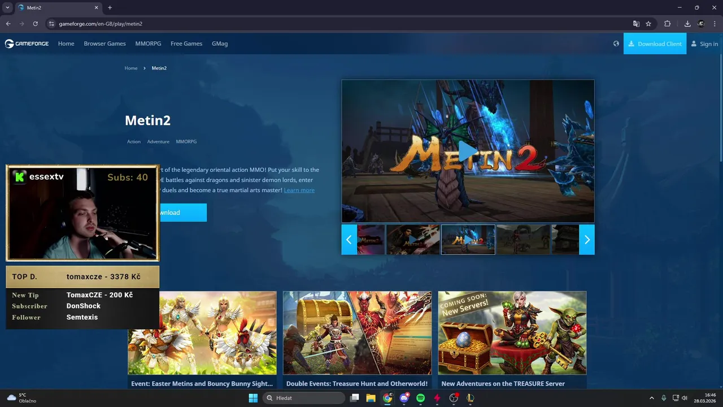Click Sign in
Viewport: 723px width, 407px height.
click(x=704, y=44)
